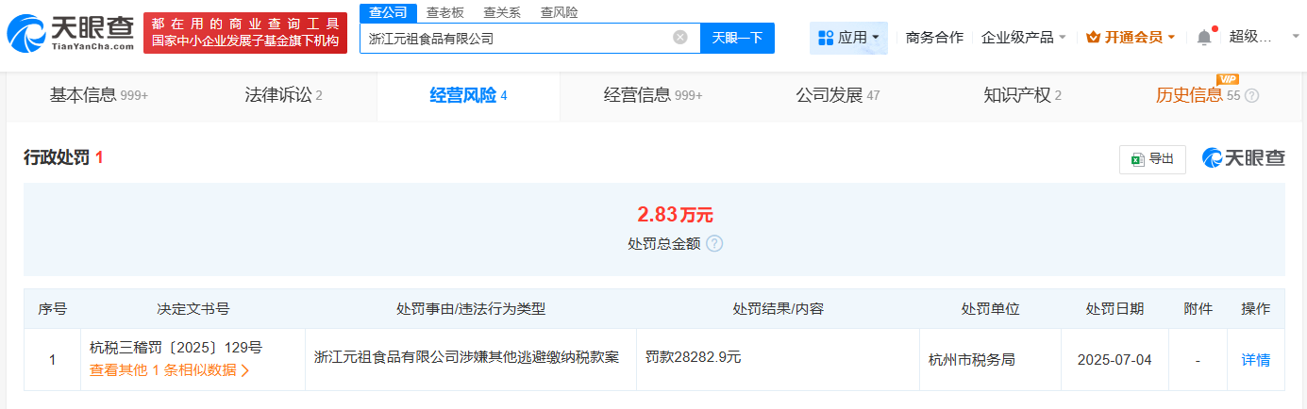Expand 查看其他 1 条相似数据

170,370
